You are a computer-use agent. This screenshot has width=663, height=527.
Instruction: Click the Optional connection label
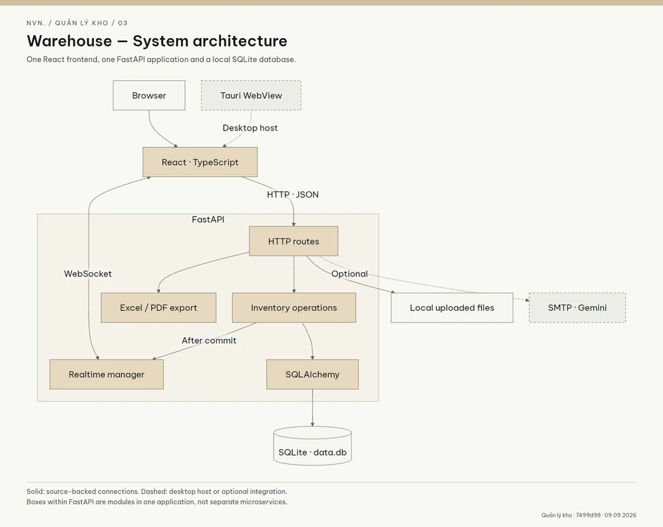349,274
